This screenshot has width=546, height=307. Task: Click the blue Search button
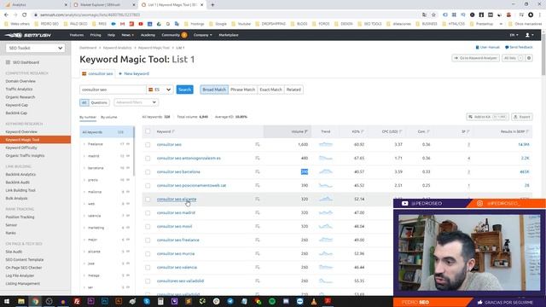point(184,90)
